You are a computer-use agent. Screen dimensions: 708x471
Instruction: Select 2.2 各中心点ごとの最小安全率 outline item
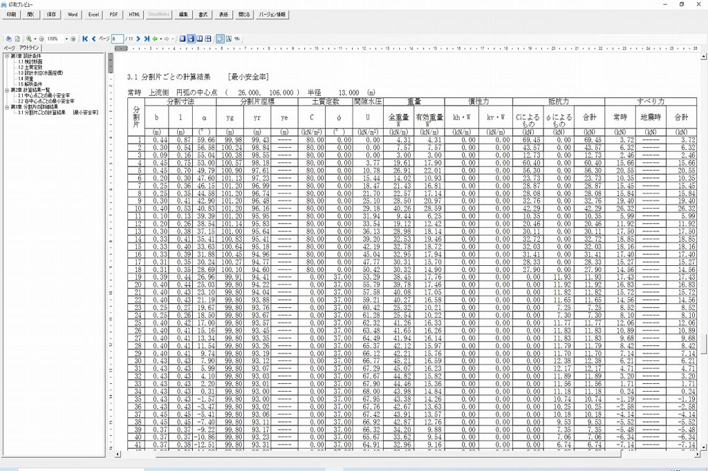point(46,102)
